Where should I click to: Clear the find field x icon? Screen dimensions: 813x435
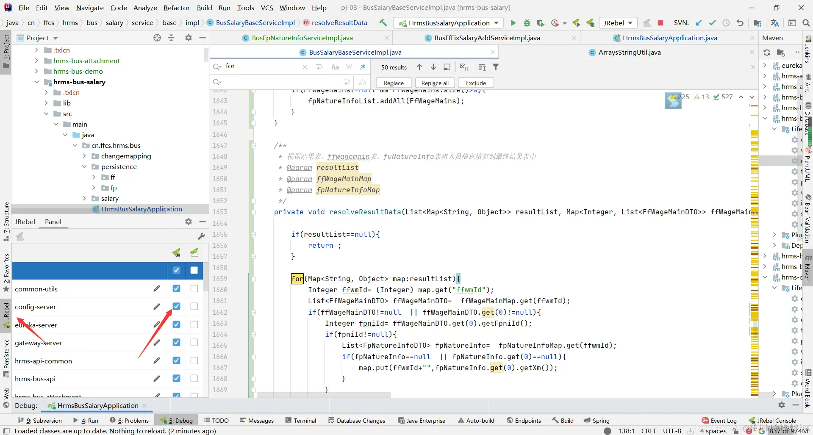click(305, 67)
